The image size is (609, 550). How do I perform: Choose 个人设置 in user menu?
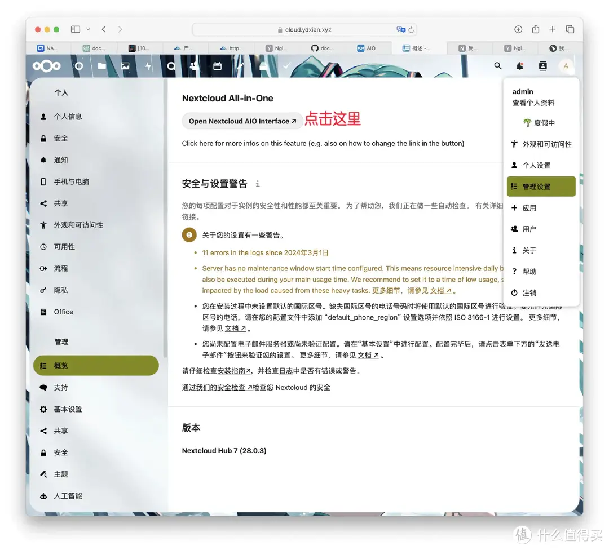coord(541,165)
